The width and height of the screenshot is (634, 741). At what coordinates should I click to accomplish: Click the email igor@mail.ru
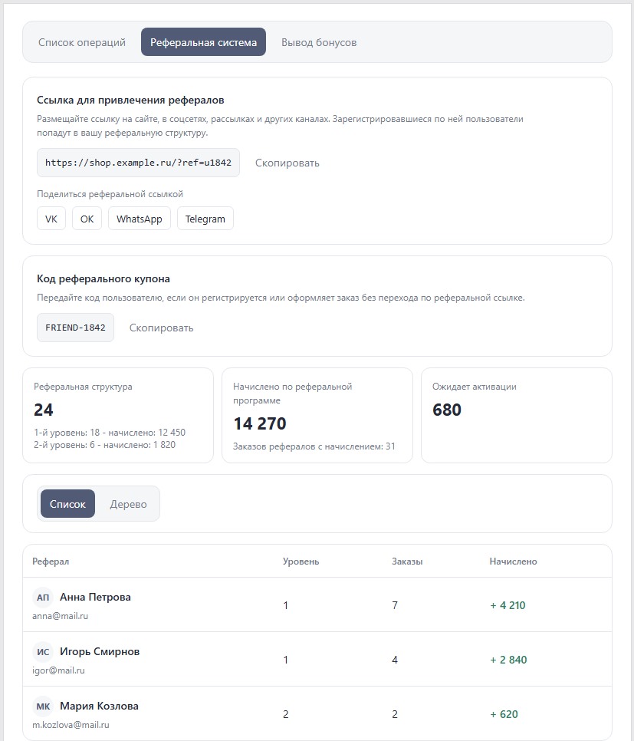pos(58,670)
